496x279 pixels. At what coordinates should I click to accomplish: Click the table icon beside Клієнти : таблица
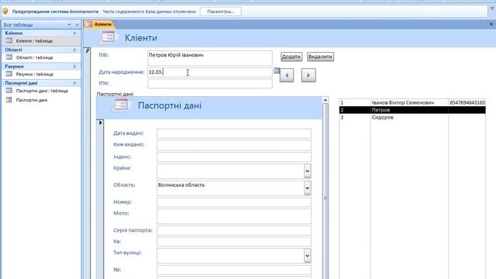point(9,40)
